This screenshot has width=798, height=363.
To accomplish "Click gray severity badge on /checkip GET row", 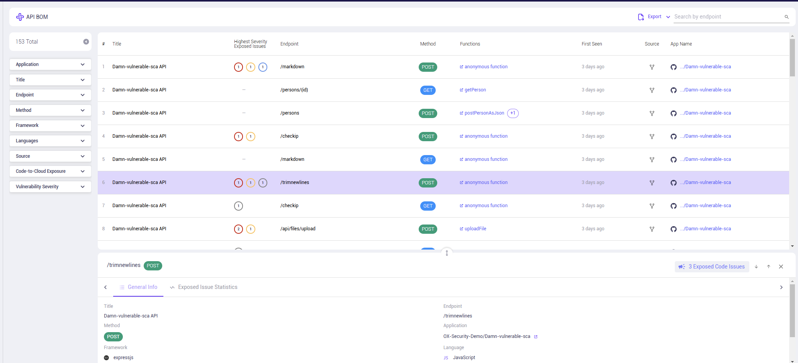I will (x=239, y=206).
